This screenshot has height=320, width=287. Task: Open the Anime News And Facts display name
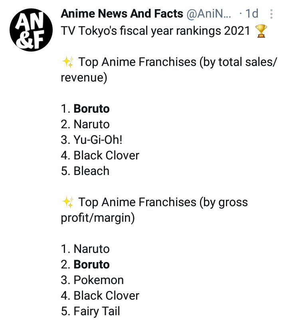(x=121, y=14)
